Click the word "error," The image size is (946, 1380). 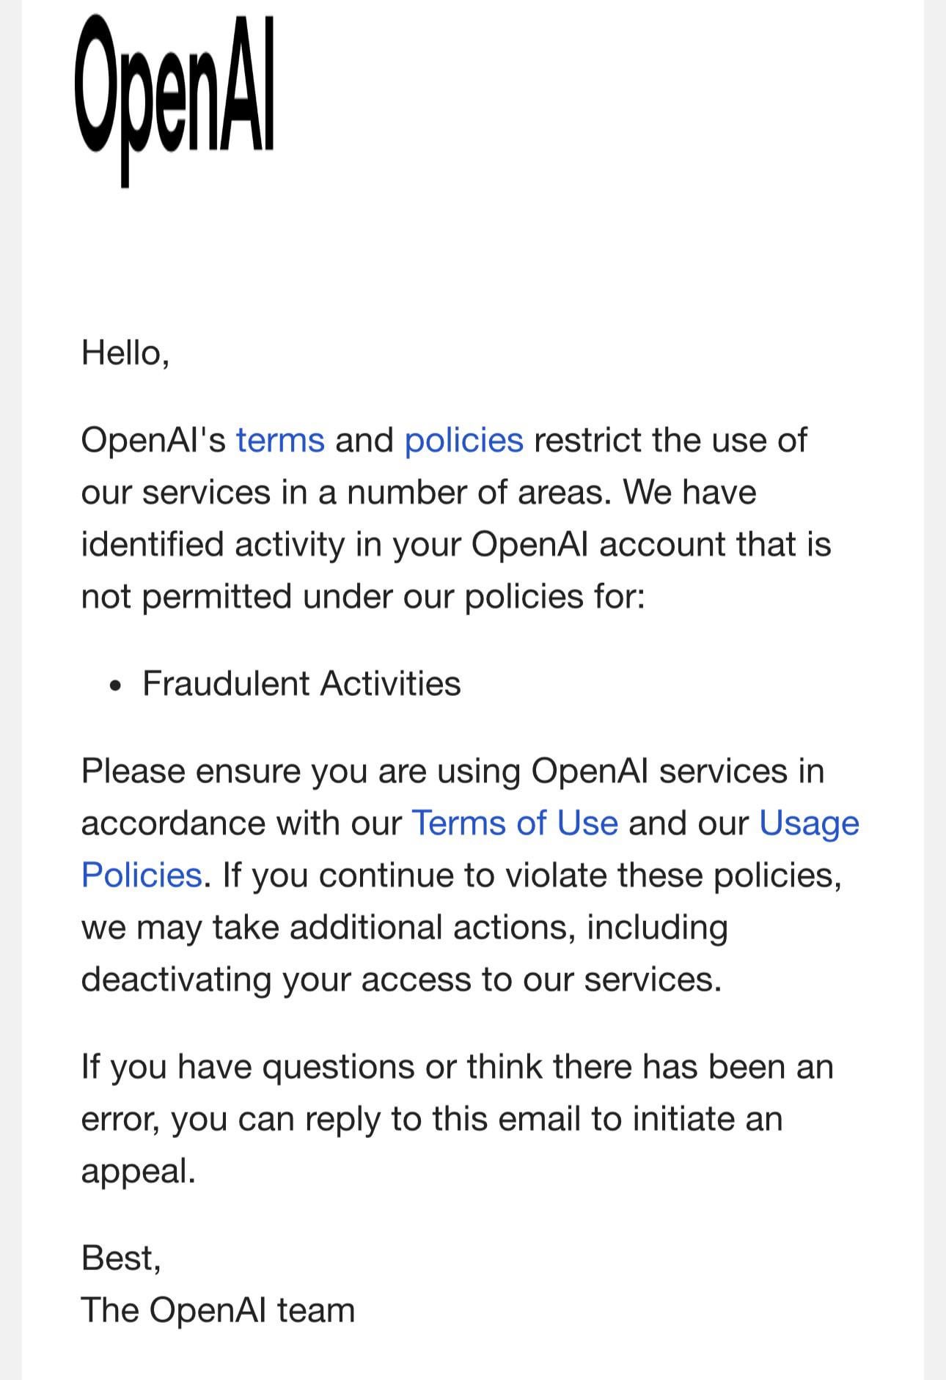120,1119
